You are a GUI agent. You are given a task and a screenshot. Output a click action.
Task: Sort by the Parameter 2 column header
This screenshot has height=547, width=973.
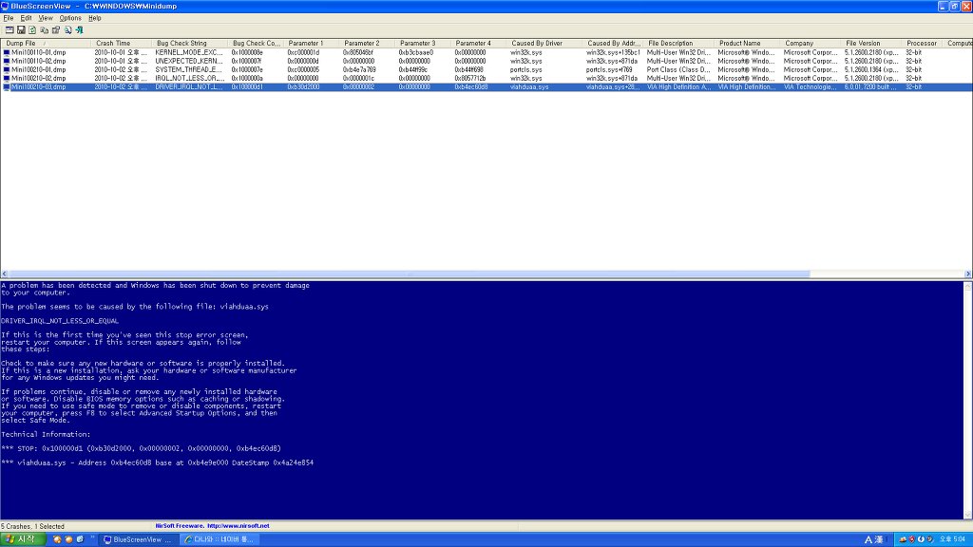368,44
